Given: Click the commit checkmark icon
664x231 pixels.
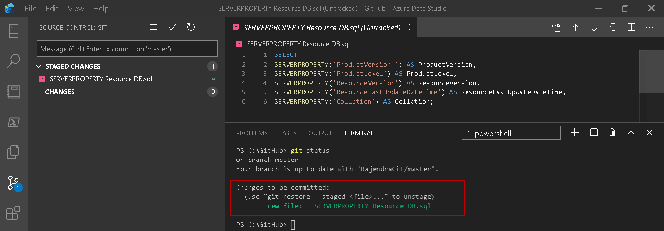Looking at the screenshot, I should point(172,27).
